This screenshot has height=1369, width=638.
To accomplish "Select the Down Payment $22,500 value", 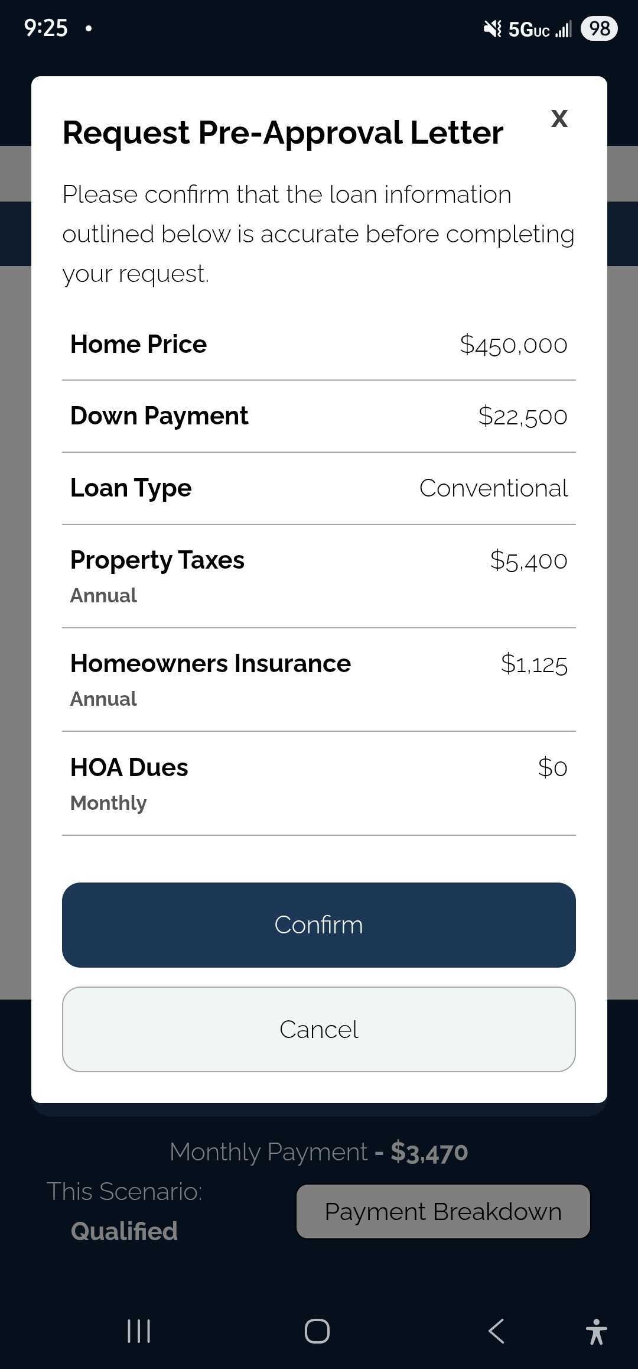I will [x=522, y=416].
